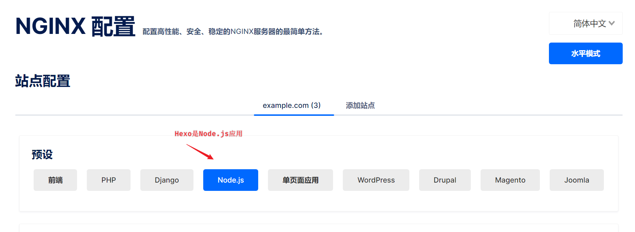Choose the Drupal preset
Screen dimensions: 635x232
tap(445, 180)
